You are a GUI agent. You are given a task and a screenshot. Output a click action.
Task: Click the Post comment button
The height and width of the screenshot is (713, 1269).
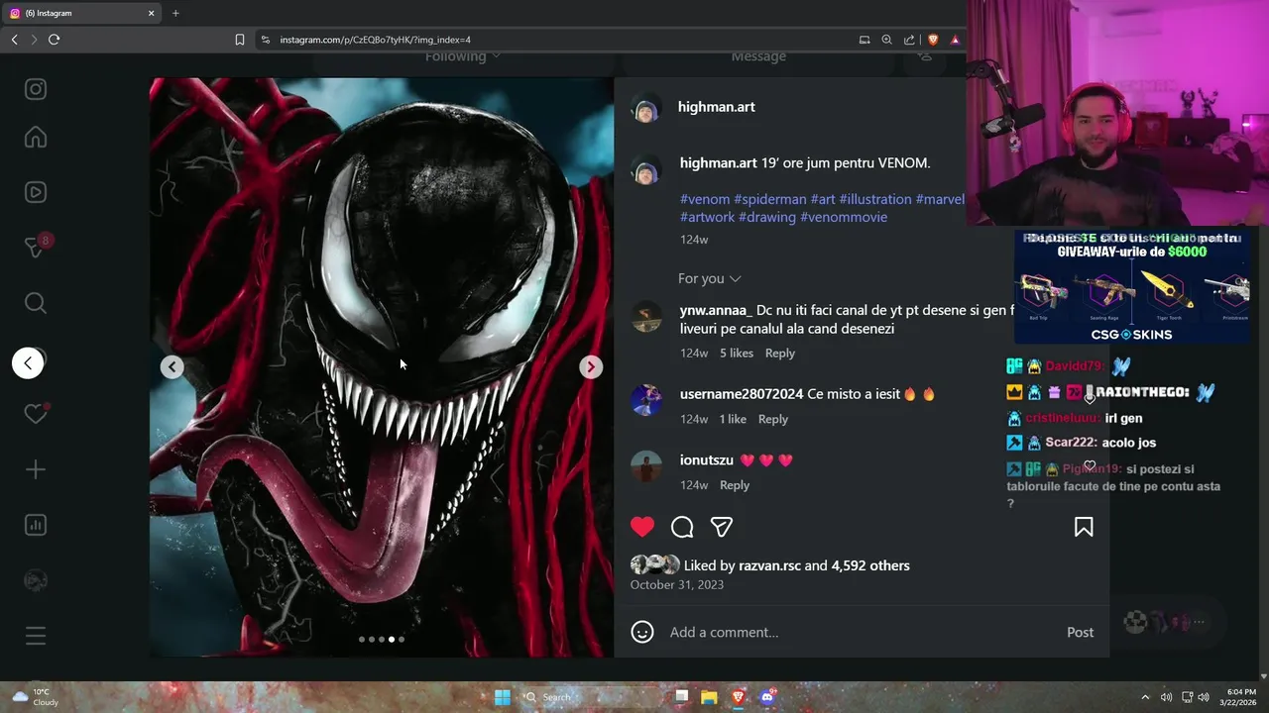1080,632
